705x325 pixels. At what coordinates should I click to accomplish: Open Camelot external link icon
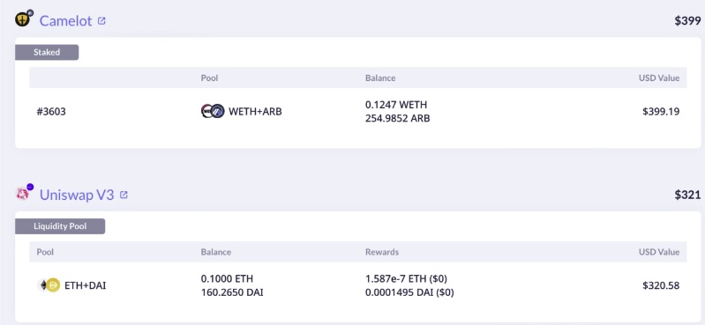(101, 20)
